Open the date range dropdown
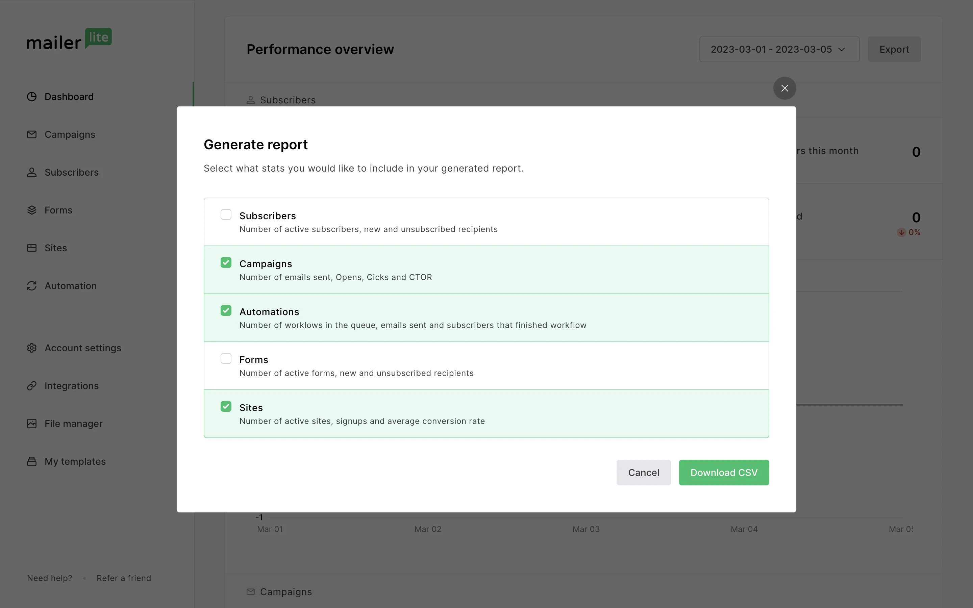Viewport: 973px width, 608px height. [x=779, y=49]
